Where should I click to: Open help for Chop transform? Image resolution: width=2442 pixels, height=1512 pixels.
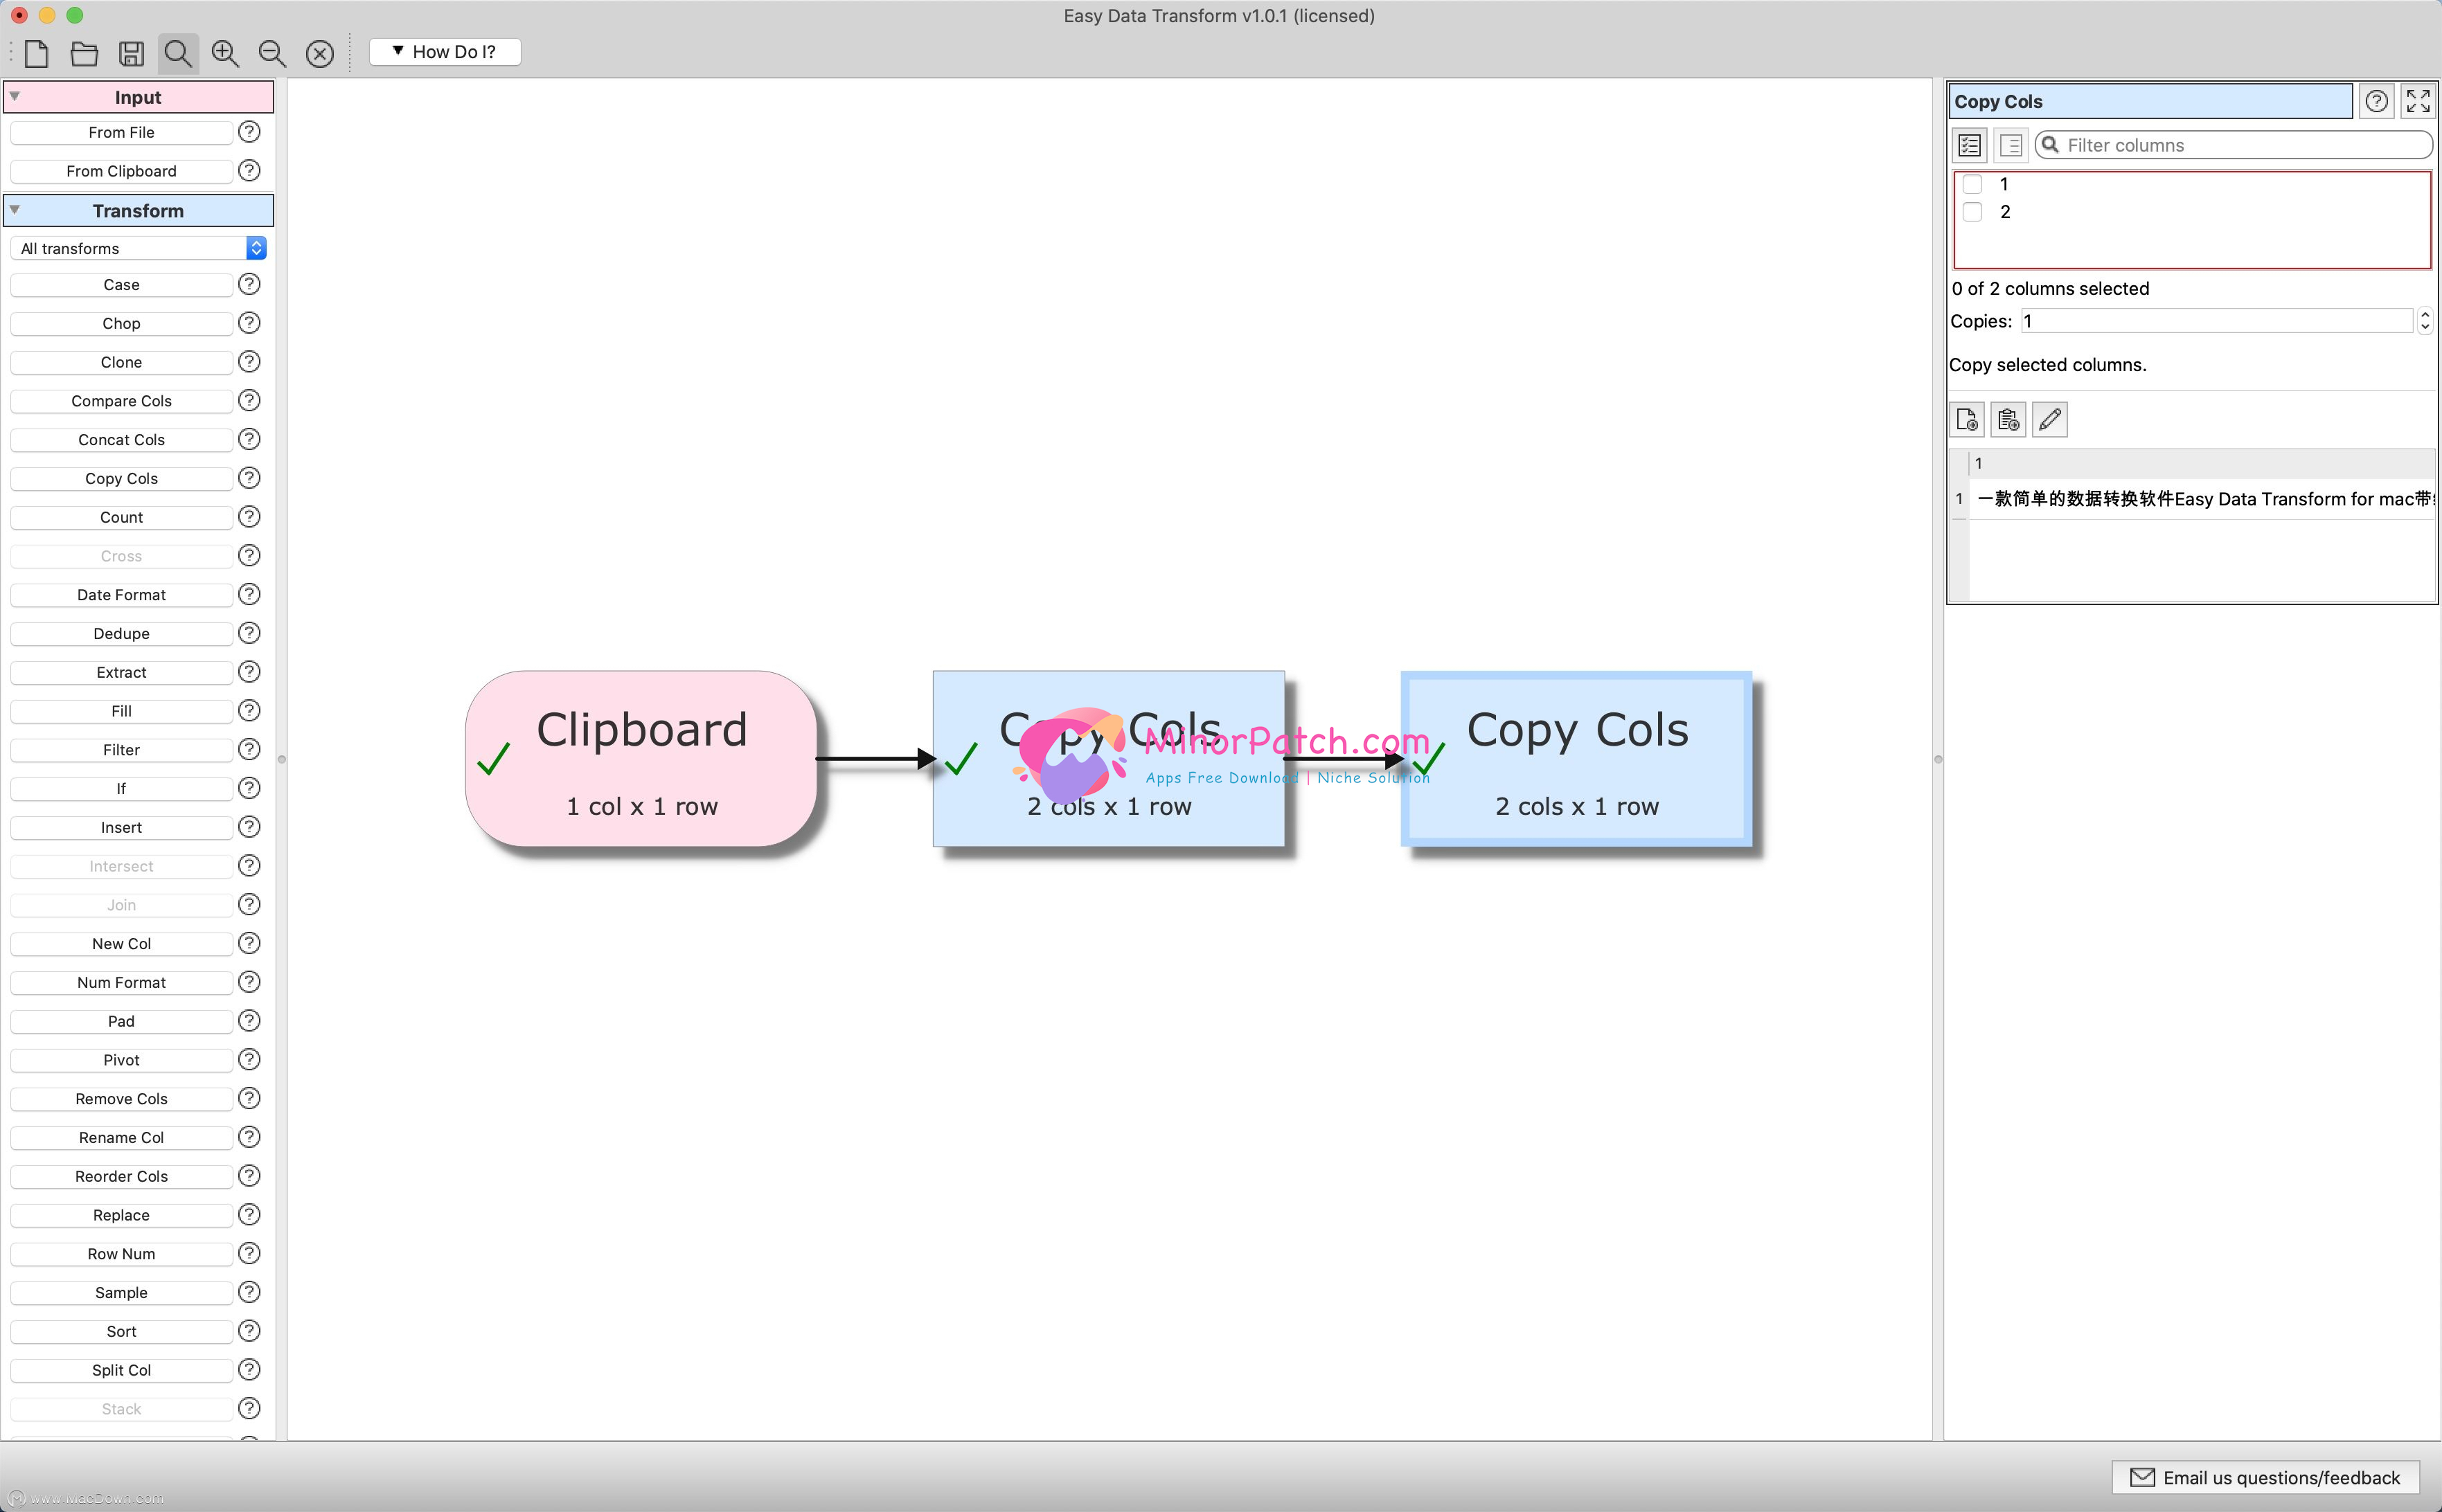tap(249, 323)
